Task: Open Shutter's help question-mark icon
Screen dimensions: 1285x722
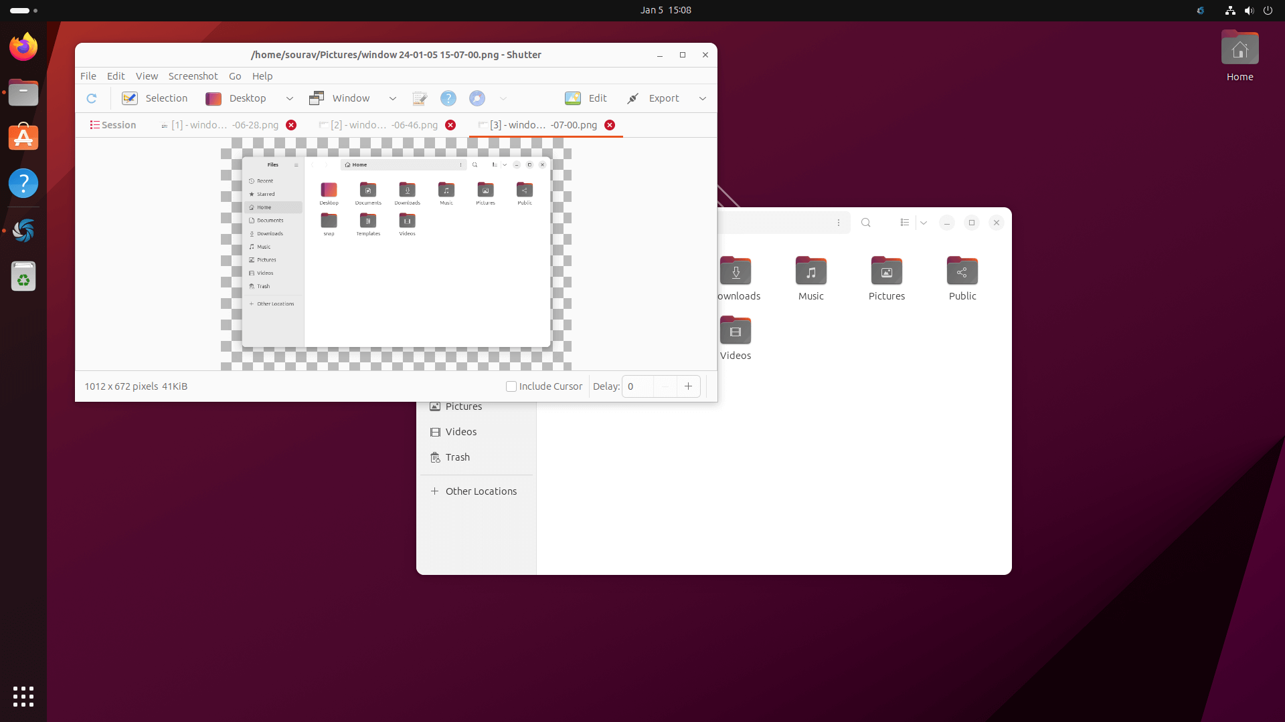Action: click(448, 98)
